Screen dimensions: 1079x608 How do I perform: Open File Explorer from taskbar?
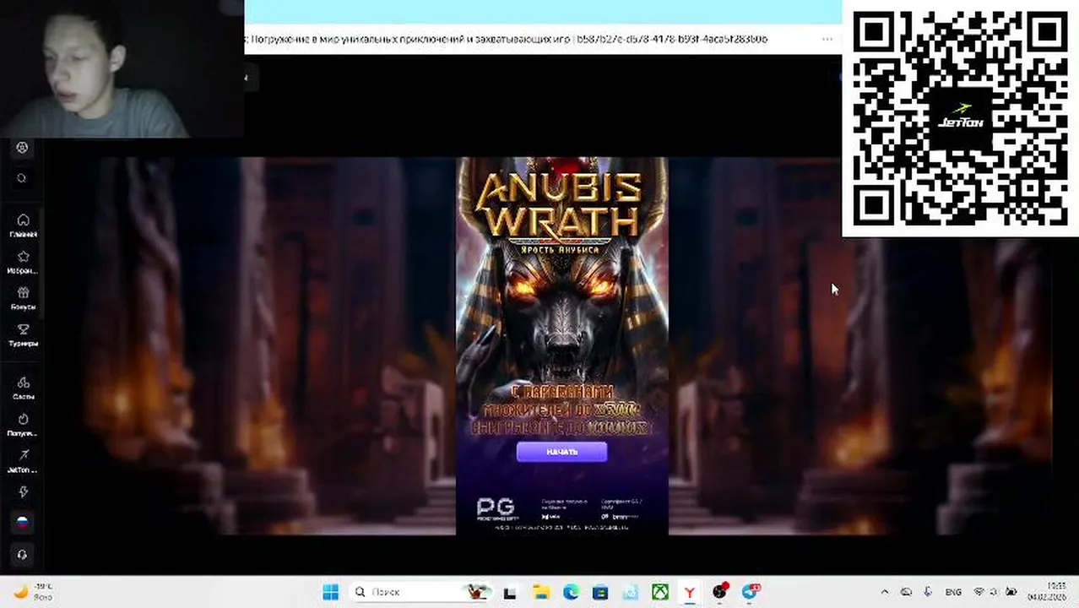540,592
